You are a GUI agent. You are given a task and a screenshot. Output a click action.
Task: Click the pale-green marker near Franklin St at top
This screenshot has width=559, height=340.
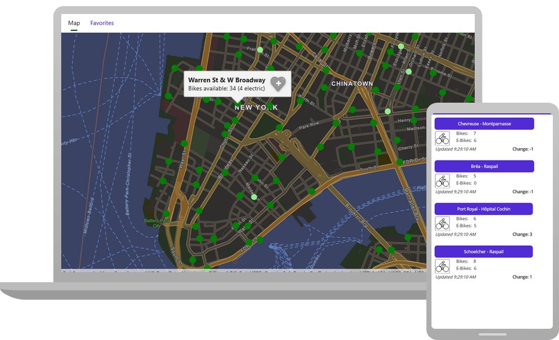point(259,49)
